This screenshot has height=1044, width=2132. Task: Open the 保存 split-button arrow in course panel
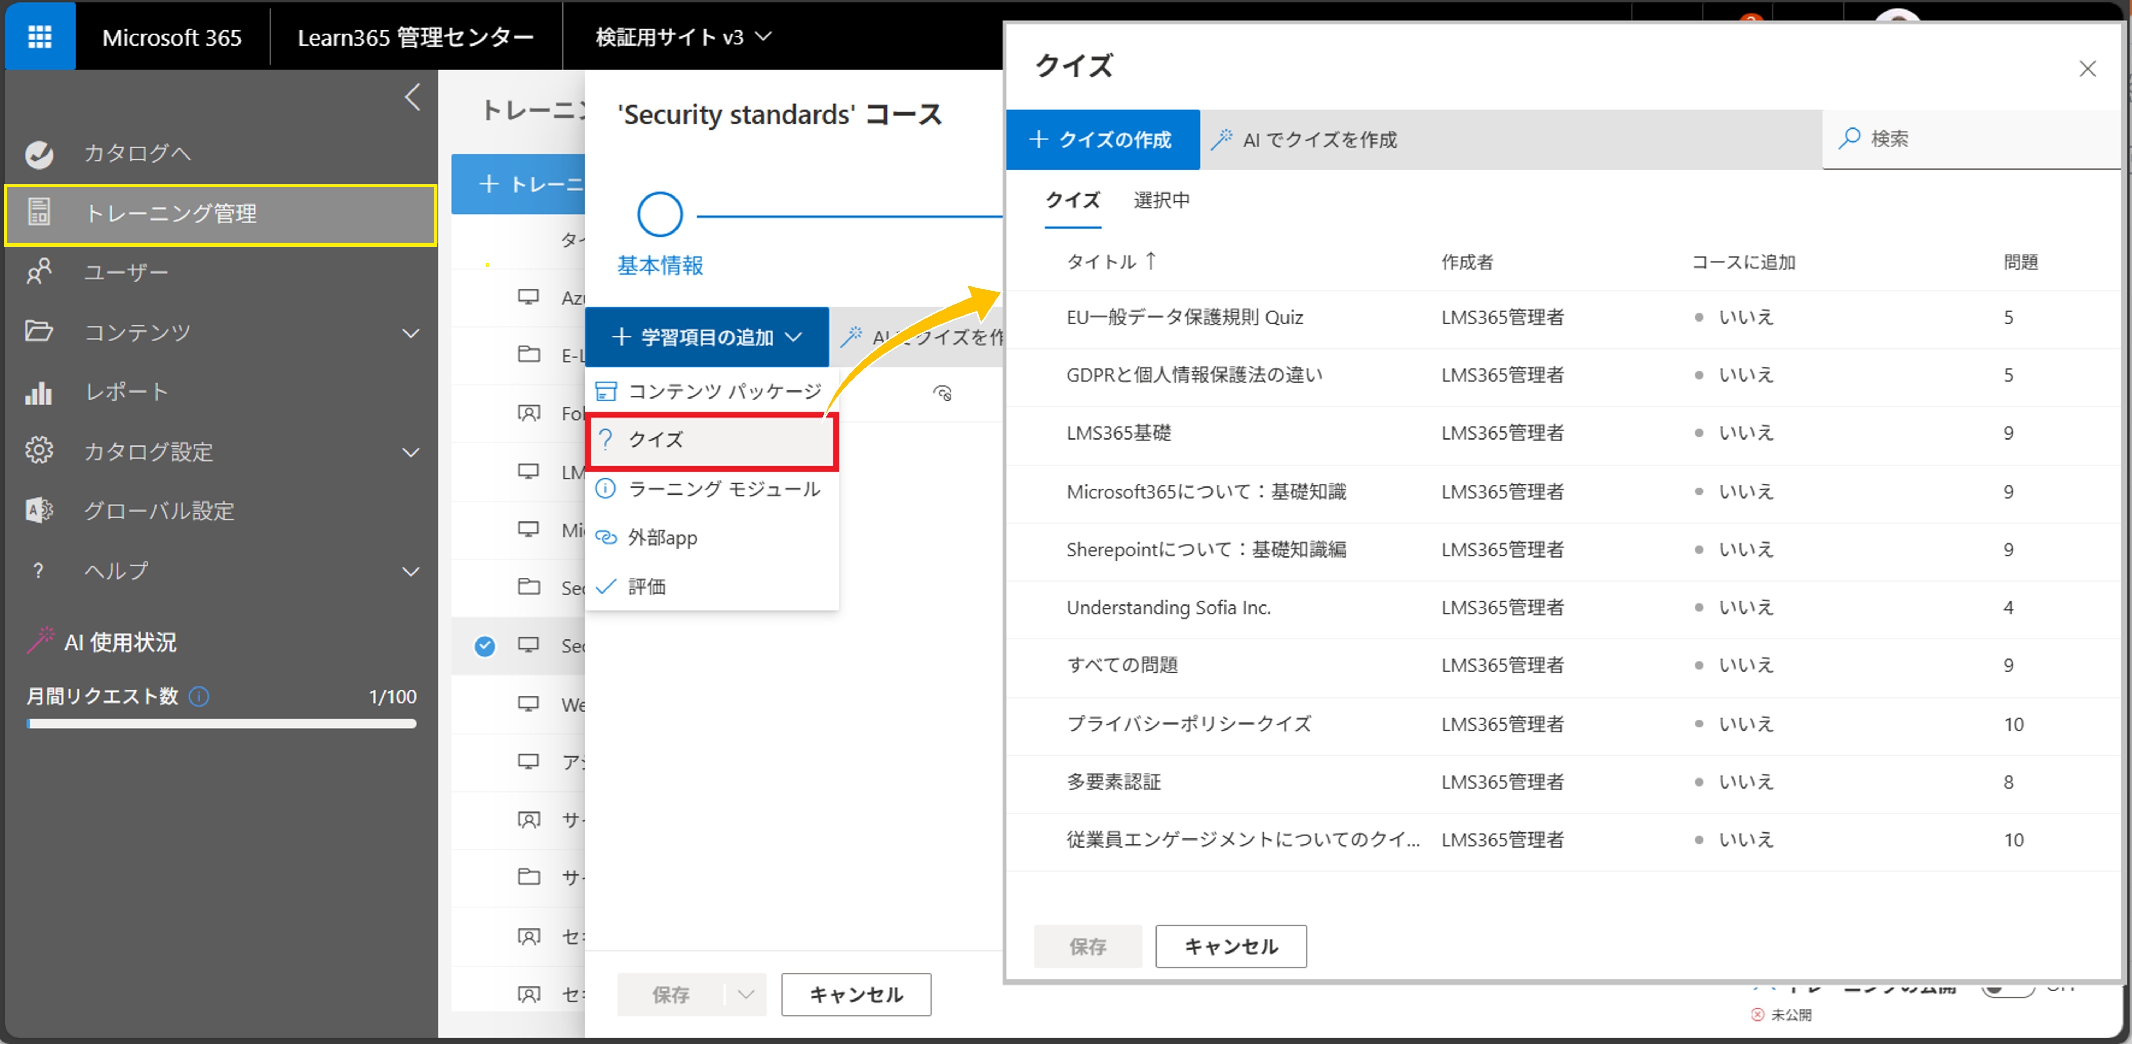click(x=746, y=994)
